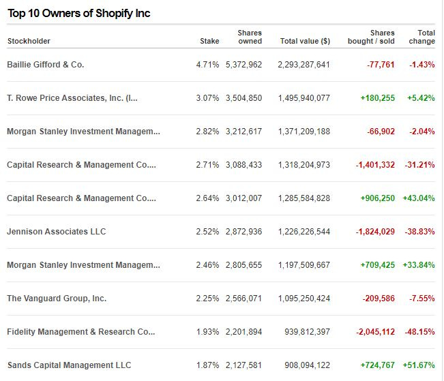Viewport: 444px width, 381px height.
Task: Click shares sold value -209,586
Action: click(x=379, y=299)
